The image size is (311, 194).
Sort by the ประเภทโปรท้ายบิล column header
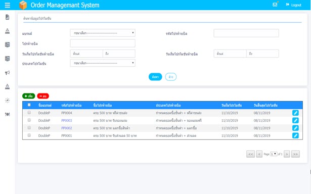[168, 105]
